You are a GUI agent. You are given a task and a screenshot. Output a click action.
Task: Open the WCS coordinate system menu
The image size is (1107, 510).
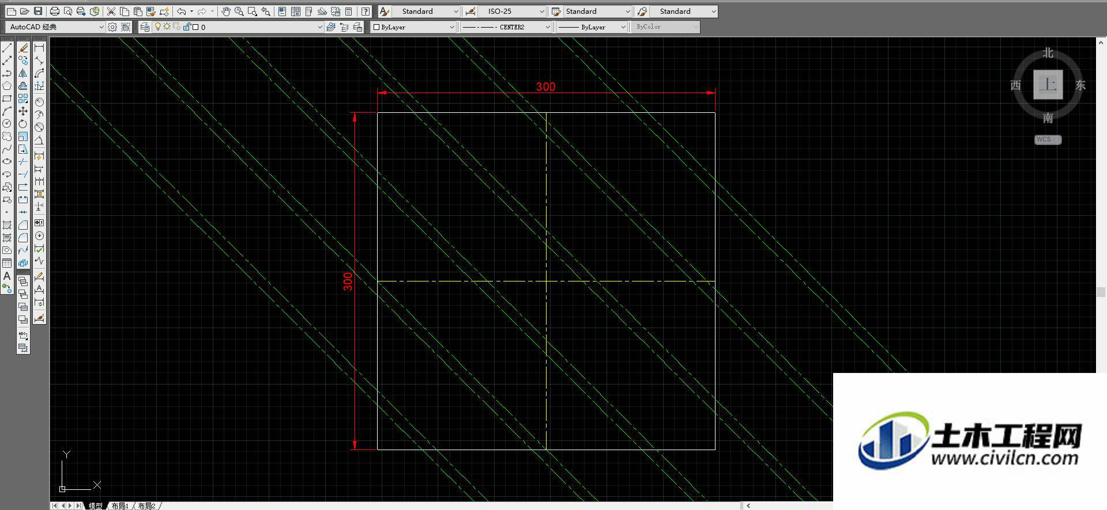(x=1048, y=140)
